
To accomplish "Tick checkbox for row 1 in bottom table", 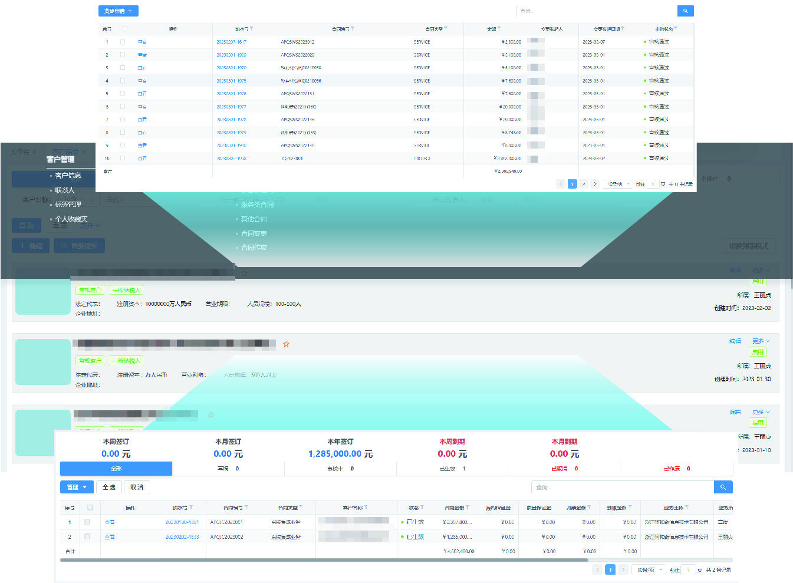I will (87, 522).
